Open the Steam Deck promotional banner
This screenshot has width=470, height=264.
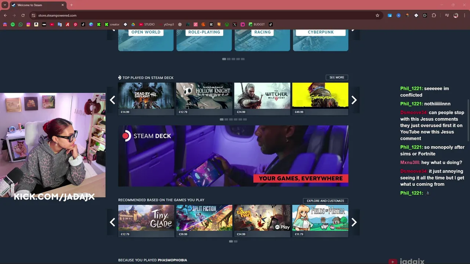[x=233, y=156]
